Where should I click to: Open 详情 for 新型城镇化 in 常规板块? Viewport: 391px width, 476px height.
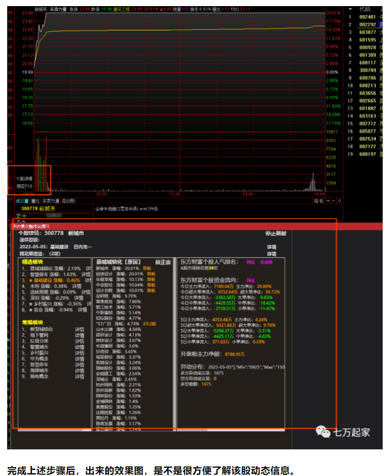pyautogui.click(x=79, y=330)
